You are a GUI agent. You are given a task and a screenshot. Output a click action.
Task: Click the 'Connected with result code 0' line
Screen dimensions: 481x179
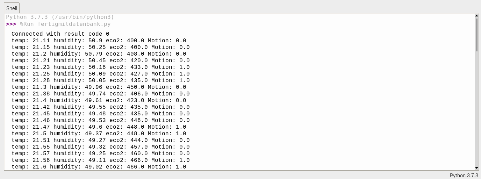[x=60, y=34]
